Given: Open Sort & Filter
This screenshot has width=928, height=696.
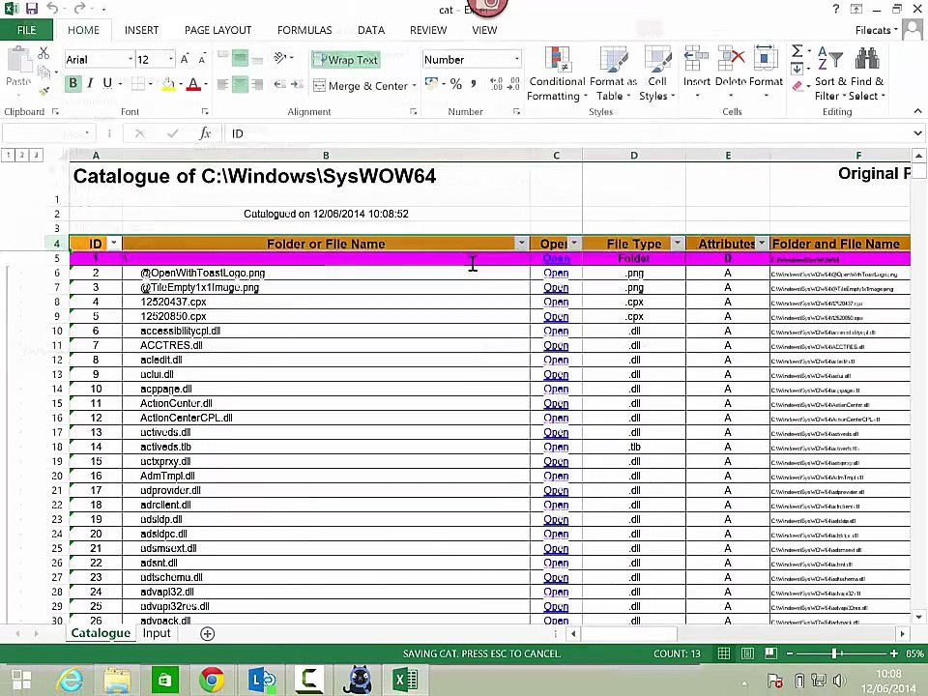Looking at the screenshot, I should pyautogui.click(x=828, y=72).
